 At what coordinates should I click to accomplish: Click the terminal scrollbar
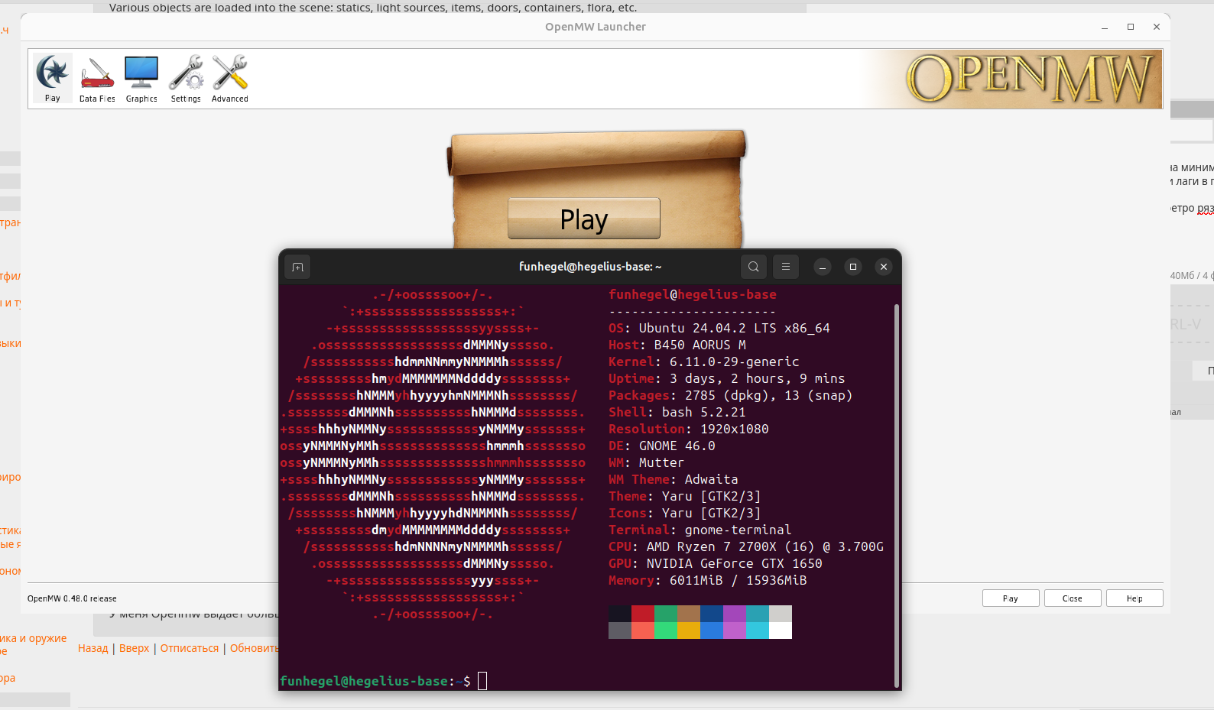pyautogui.click(x=897, y=495)
